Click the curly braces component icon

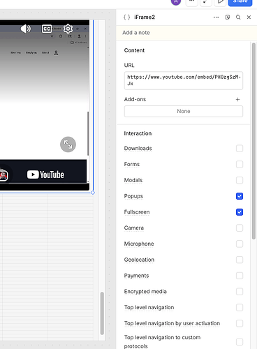click(126, 17)
